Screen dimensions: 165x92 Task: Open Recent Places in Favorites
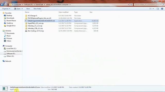pyautogui.click(x=11, y=20)
